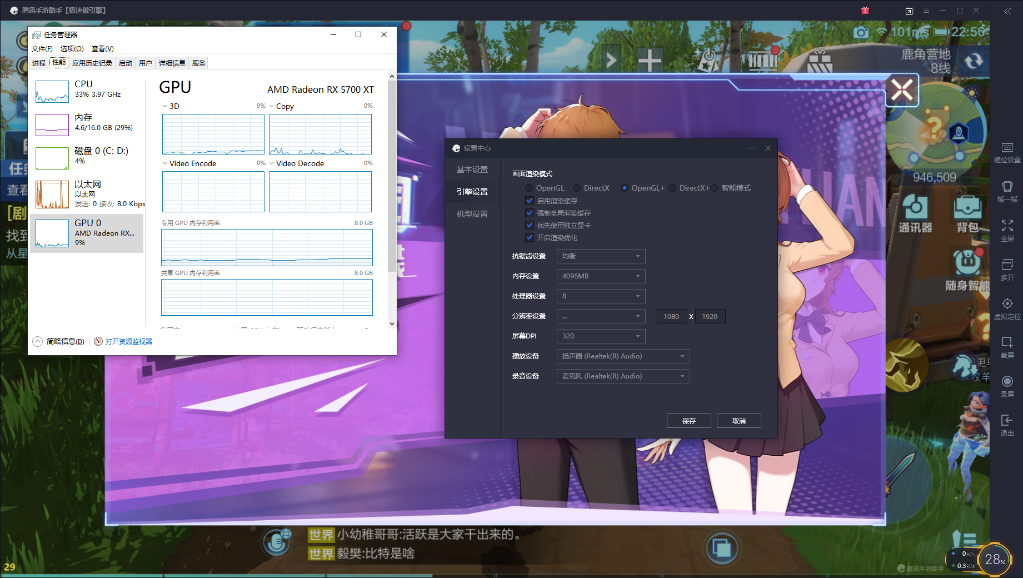Open the in-game gift box icon
Image resolution: width=1023 pixels, height=578 pixels.
point(820,61)
